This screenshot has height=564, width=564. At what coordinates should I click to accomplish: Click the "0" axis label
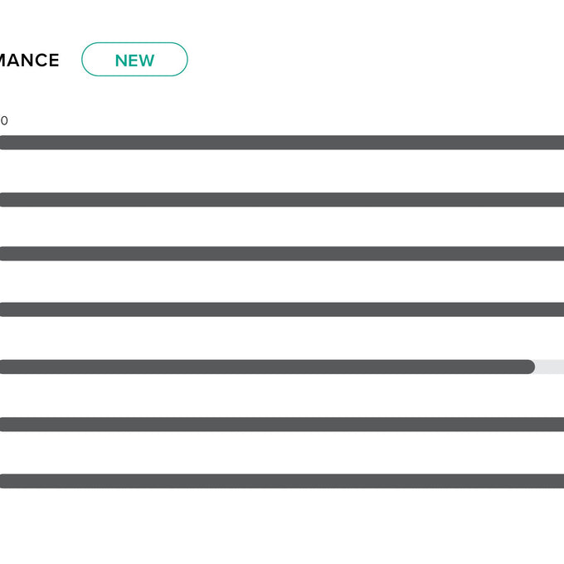(x=4, y=121)
